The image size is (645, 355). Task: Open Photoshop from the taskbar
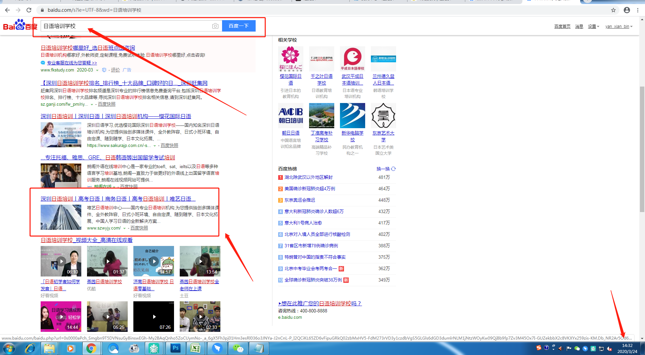click(x=175, y=349)
